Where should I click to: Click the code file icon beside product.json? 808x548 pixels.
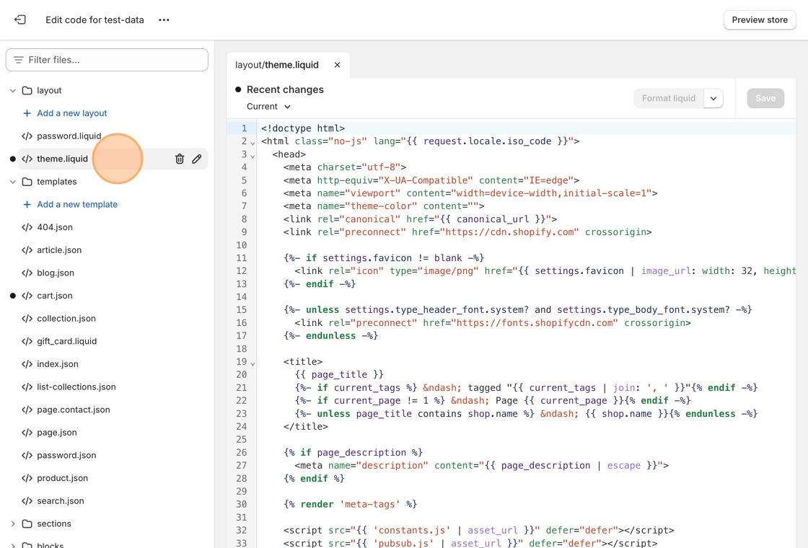click(x=27, y=478)
